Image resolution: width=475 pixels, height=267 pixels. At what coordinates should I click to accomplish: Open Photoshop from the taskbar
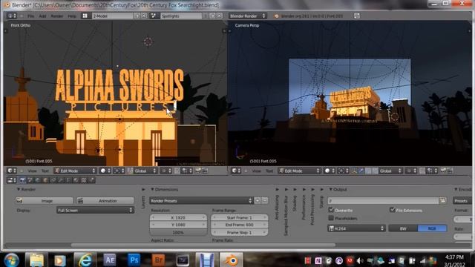[134, 260]
